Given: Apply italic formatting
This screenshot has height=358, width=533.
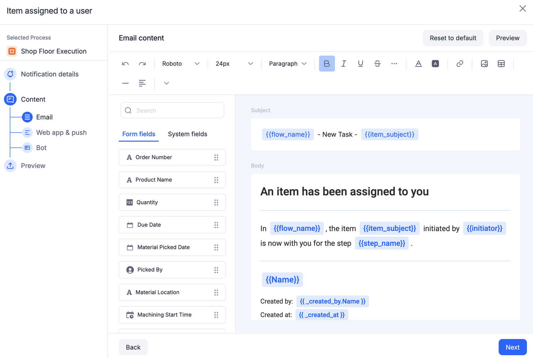Looking at the screenshot, I should click(344, 64).
